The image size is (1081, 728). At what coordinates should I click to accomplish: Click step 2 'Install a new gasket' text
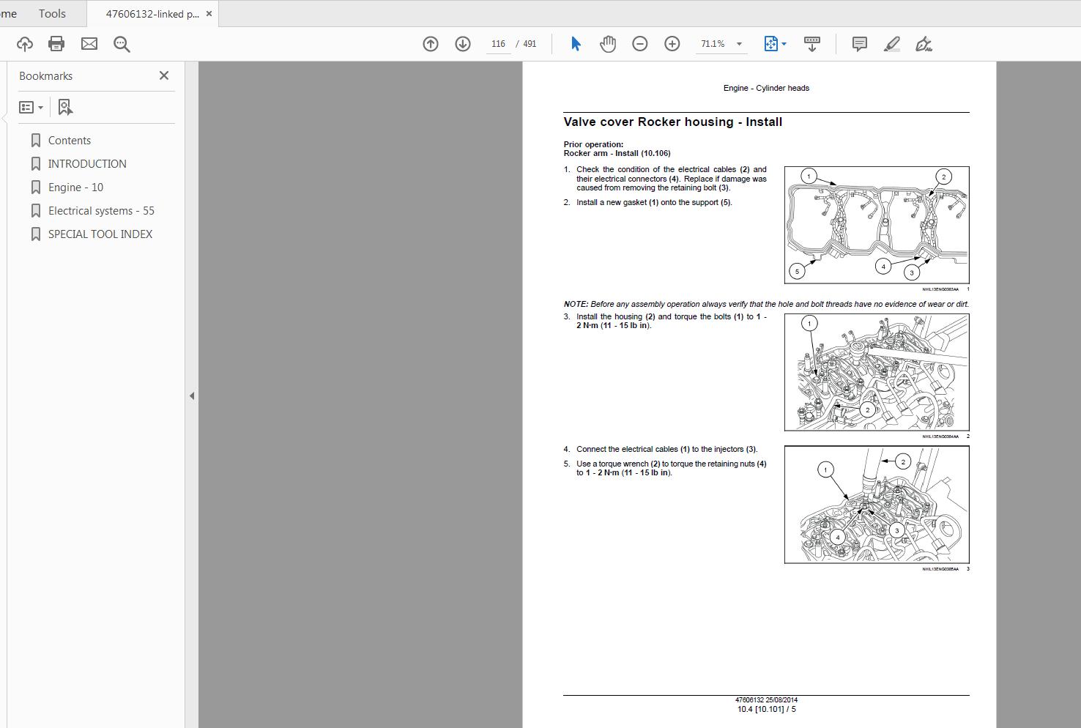[654, 203]
